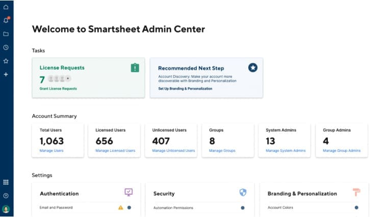Open the Manage Unlicensed Users link
The height and width of the screenshot is (217, 383).
(174, 151)
